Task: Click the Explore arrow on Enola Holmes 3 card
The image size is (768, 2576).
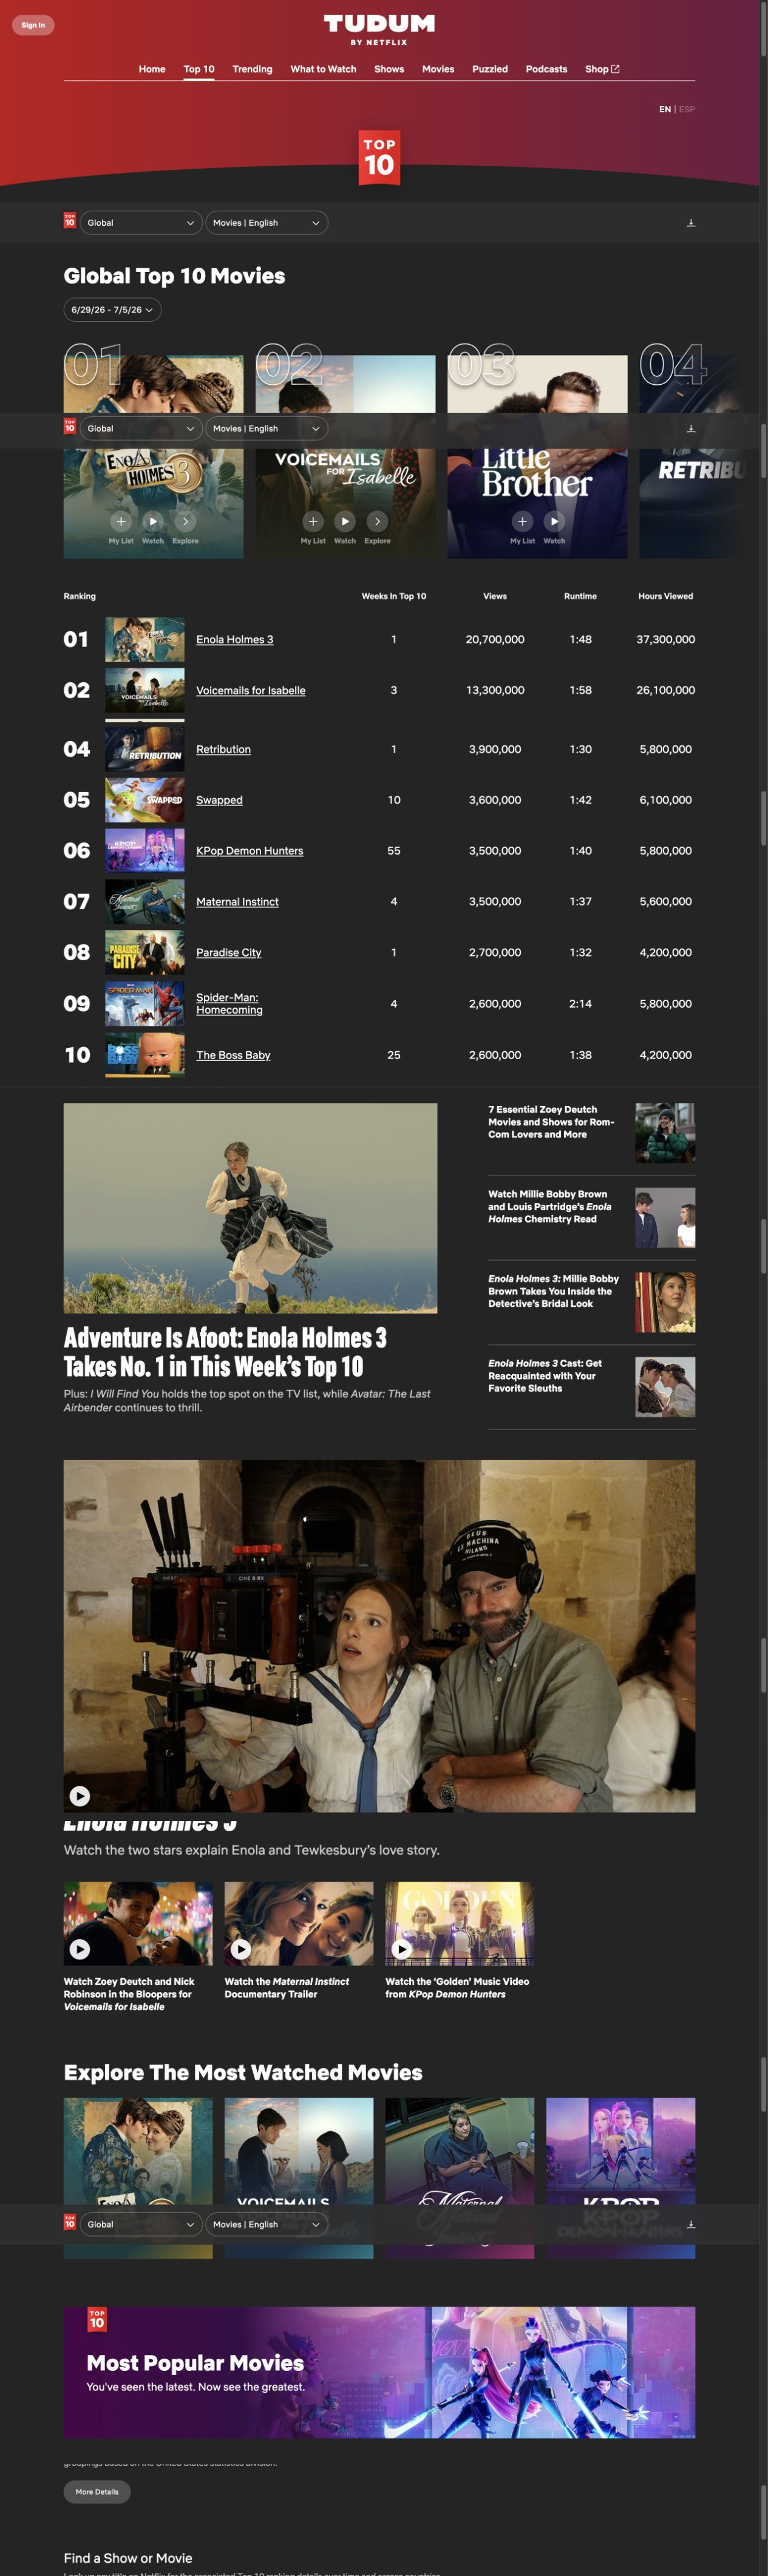Action: click(x=185, y=521)
